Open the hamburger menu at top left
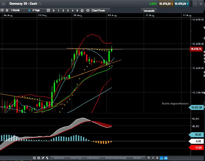205x161 pixels. (x=3, y=4)
